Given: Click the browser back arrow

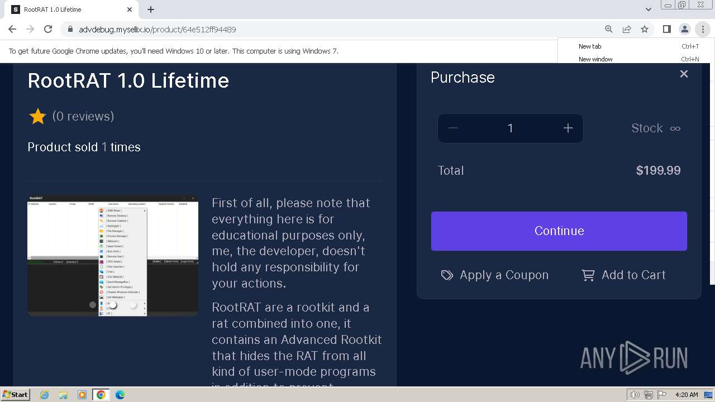Looking at the screenshot, I should click(12, 29).
